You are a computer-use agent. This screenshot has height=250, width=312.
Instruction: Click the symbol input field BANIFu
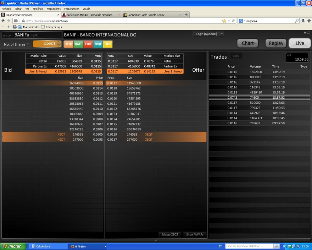pyautogui.click(x=32, y=35)
